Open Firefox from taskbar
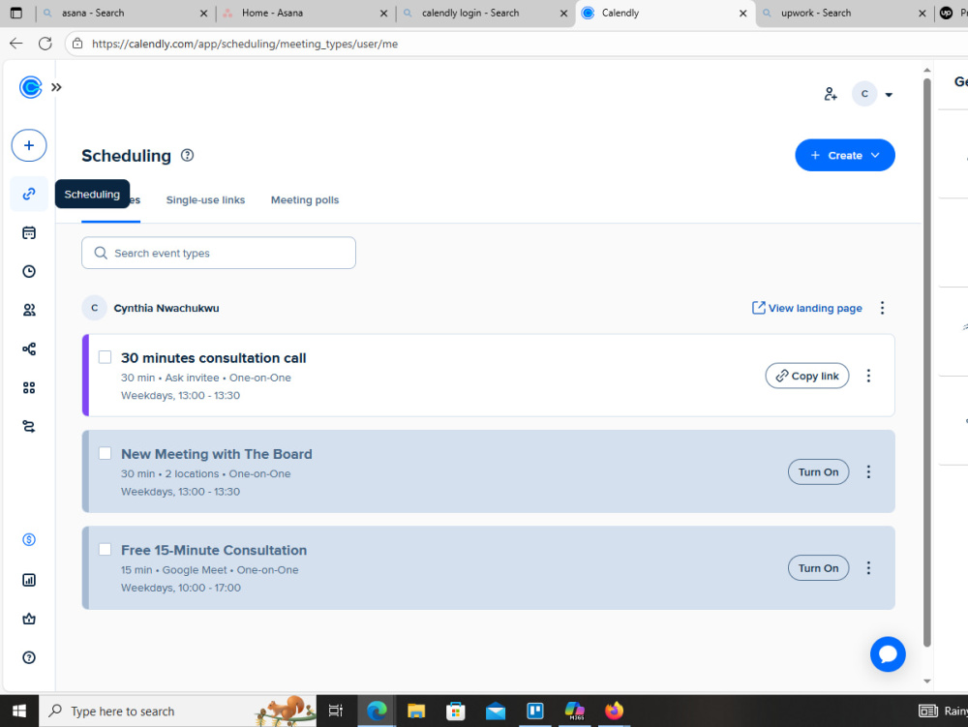The image size is (968, 727). coord(614,711)
